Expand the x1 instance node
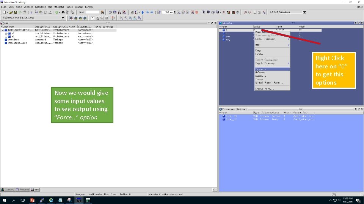This screenshot has height=204, width=364. [x=6, y=33]
